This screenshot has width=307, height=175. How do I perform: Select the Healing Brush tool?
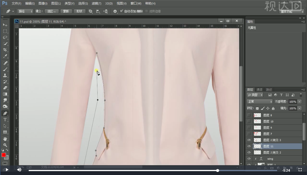(5, 63)
